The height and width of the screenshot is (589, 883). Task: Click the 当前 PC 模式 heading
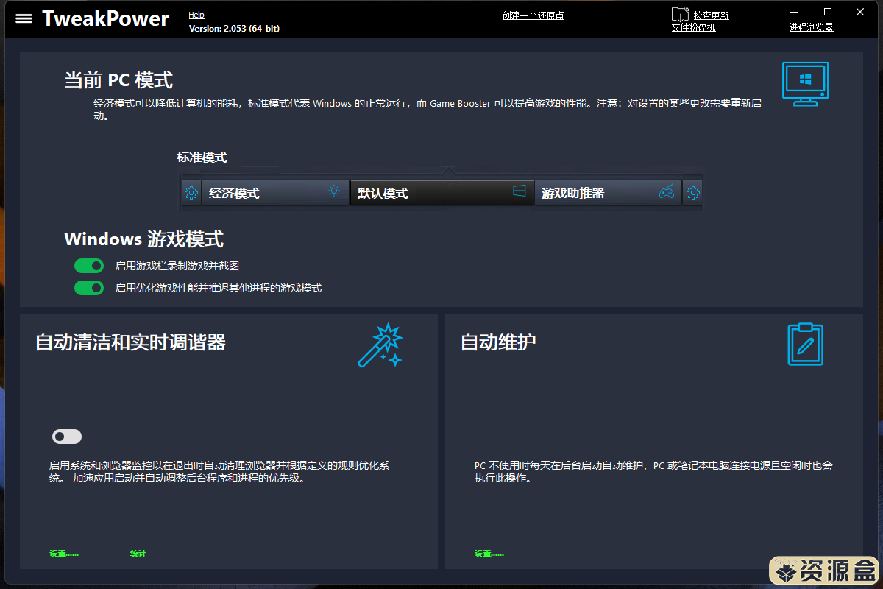point(118,80)
